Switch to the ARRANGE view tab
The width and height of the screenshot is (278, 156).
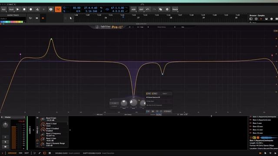pyautogui.click(x=12, y=153)
